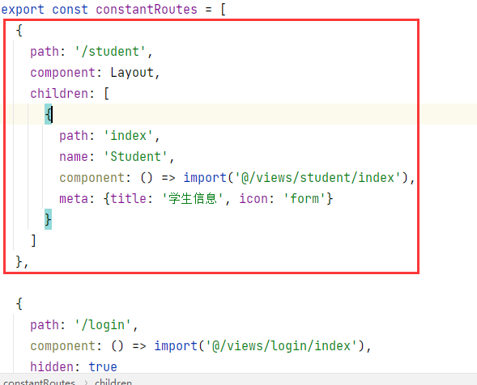Click the '/login' path string

pos(103,325)
